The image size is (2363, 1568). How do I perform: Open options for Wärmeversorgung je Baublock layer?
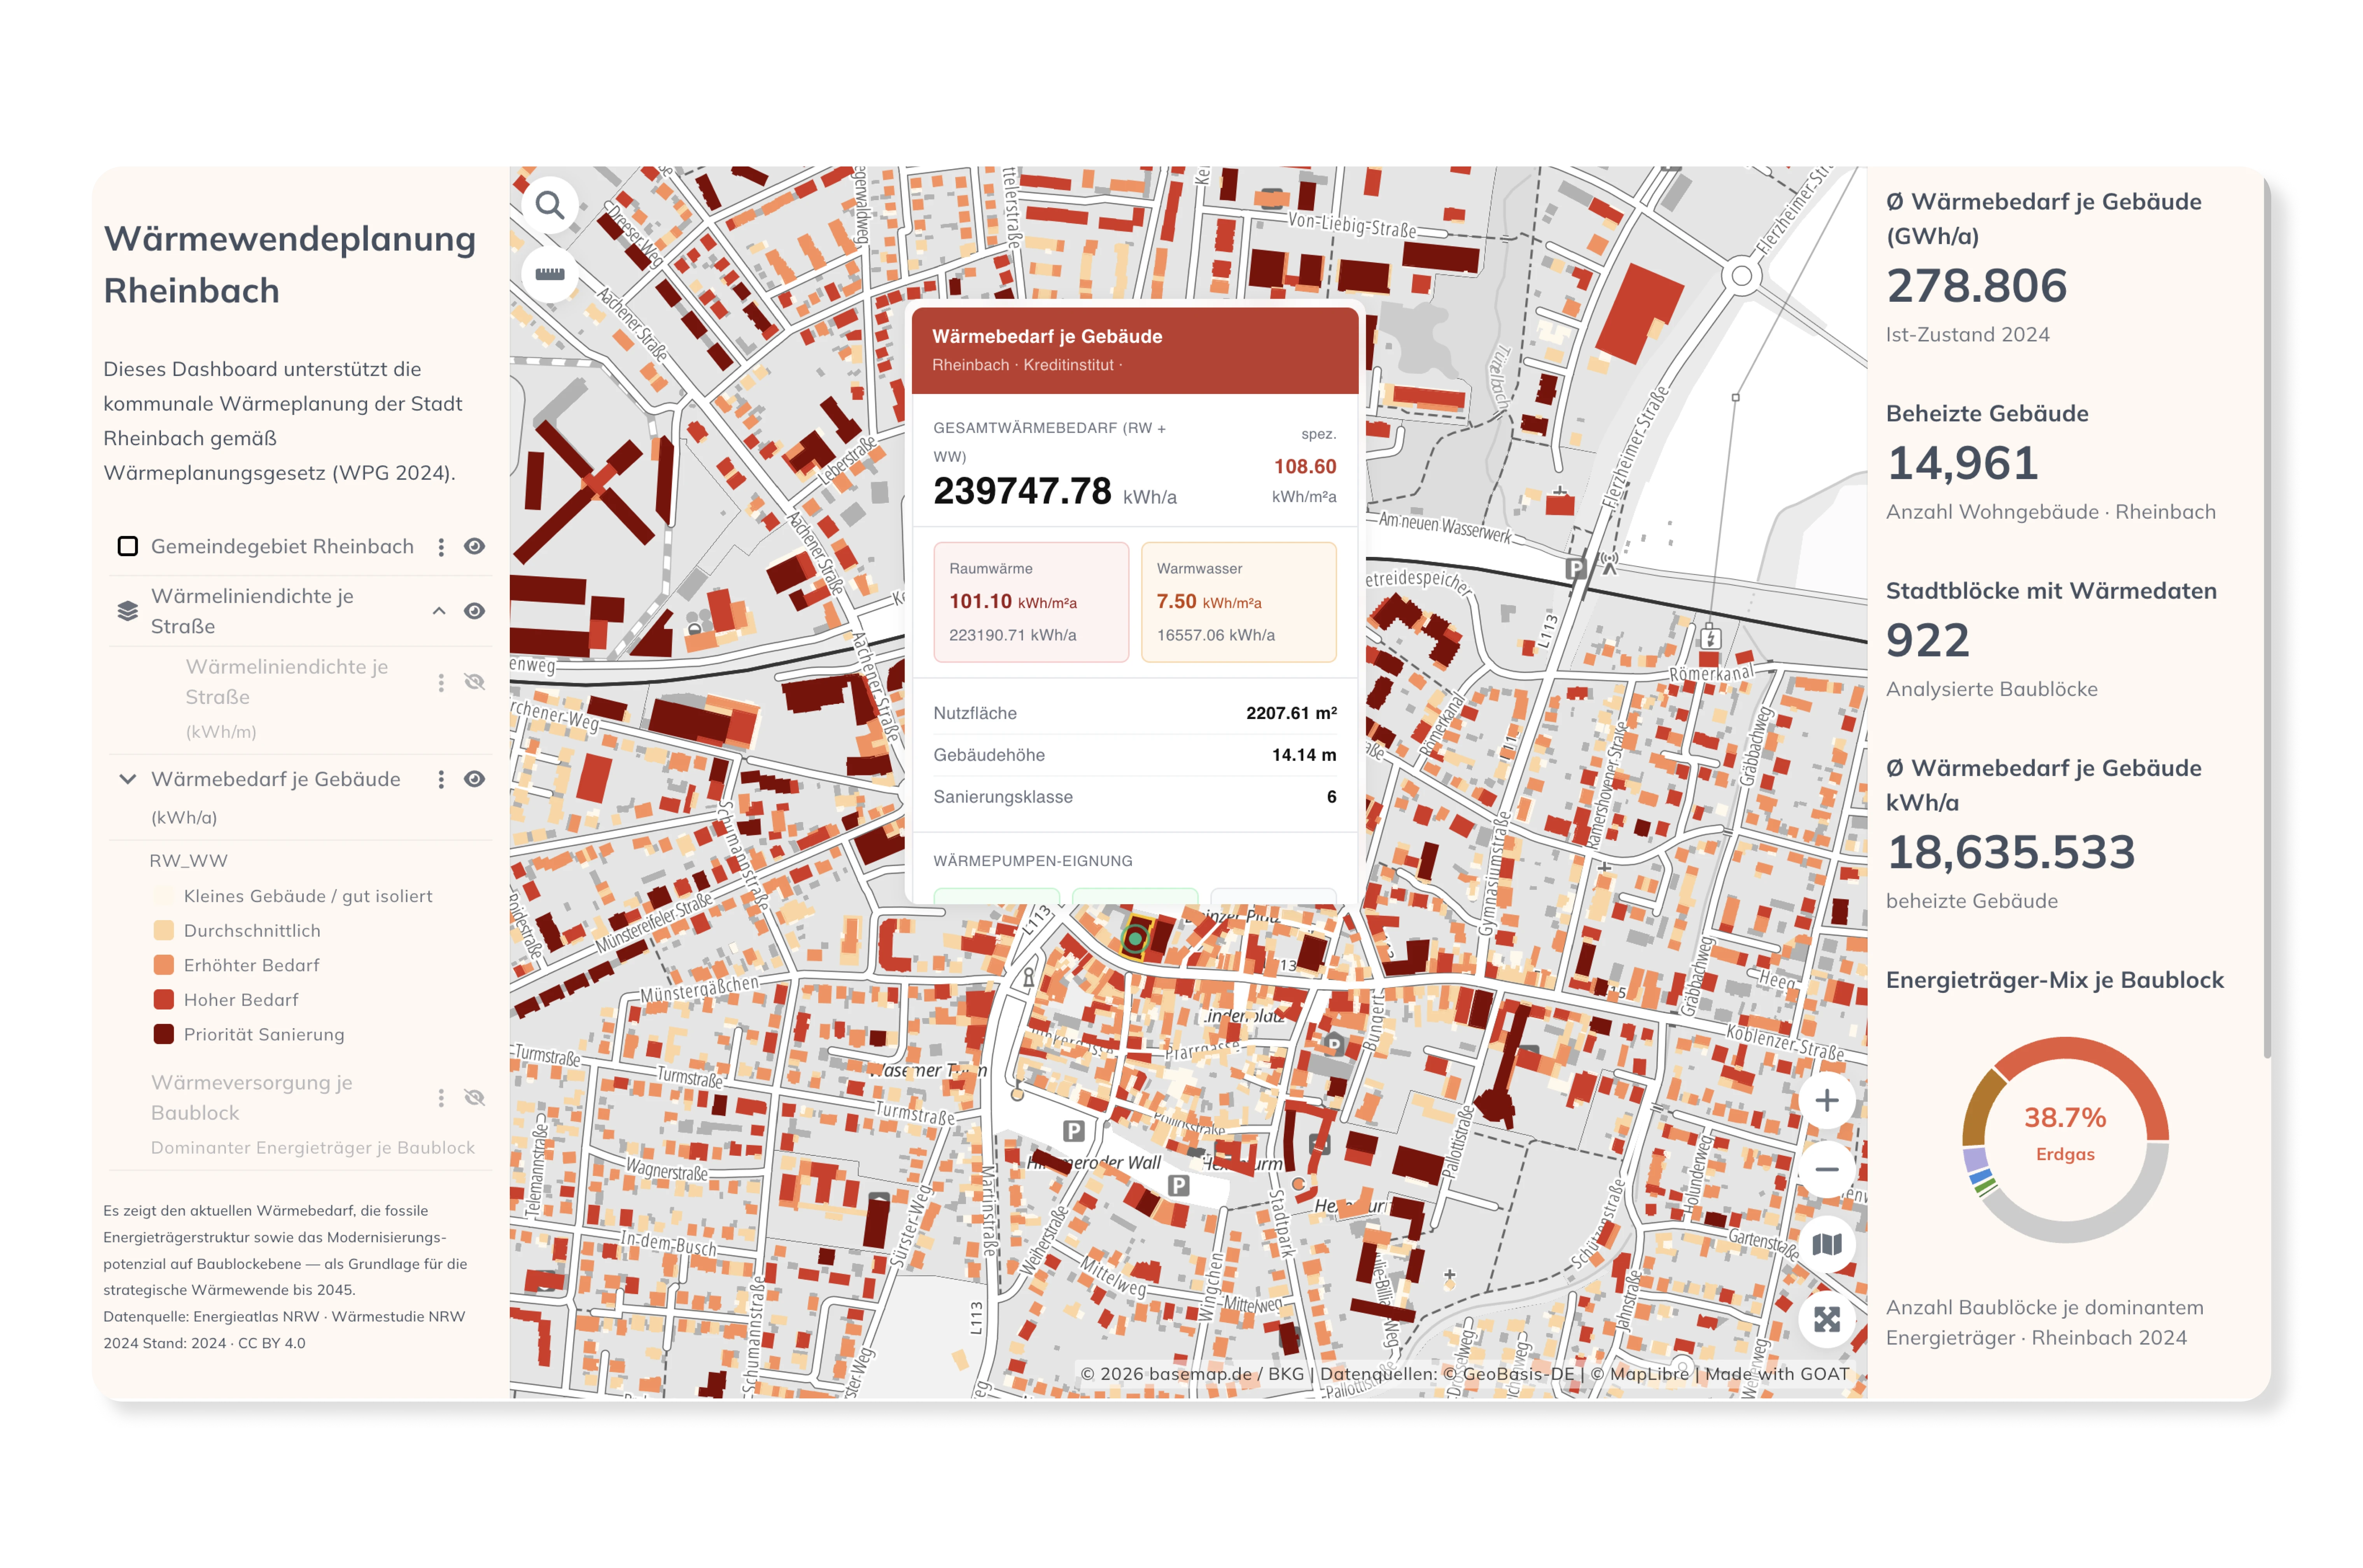tap(441, 1098)
